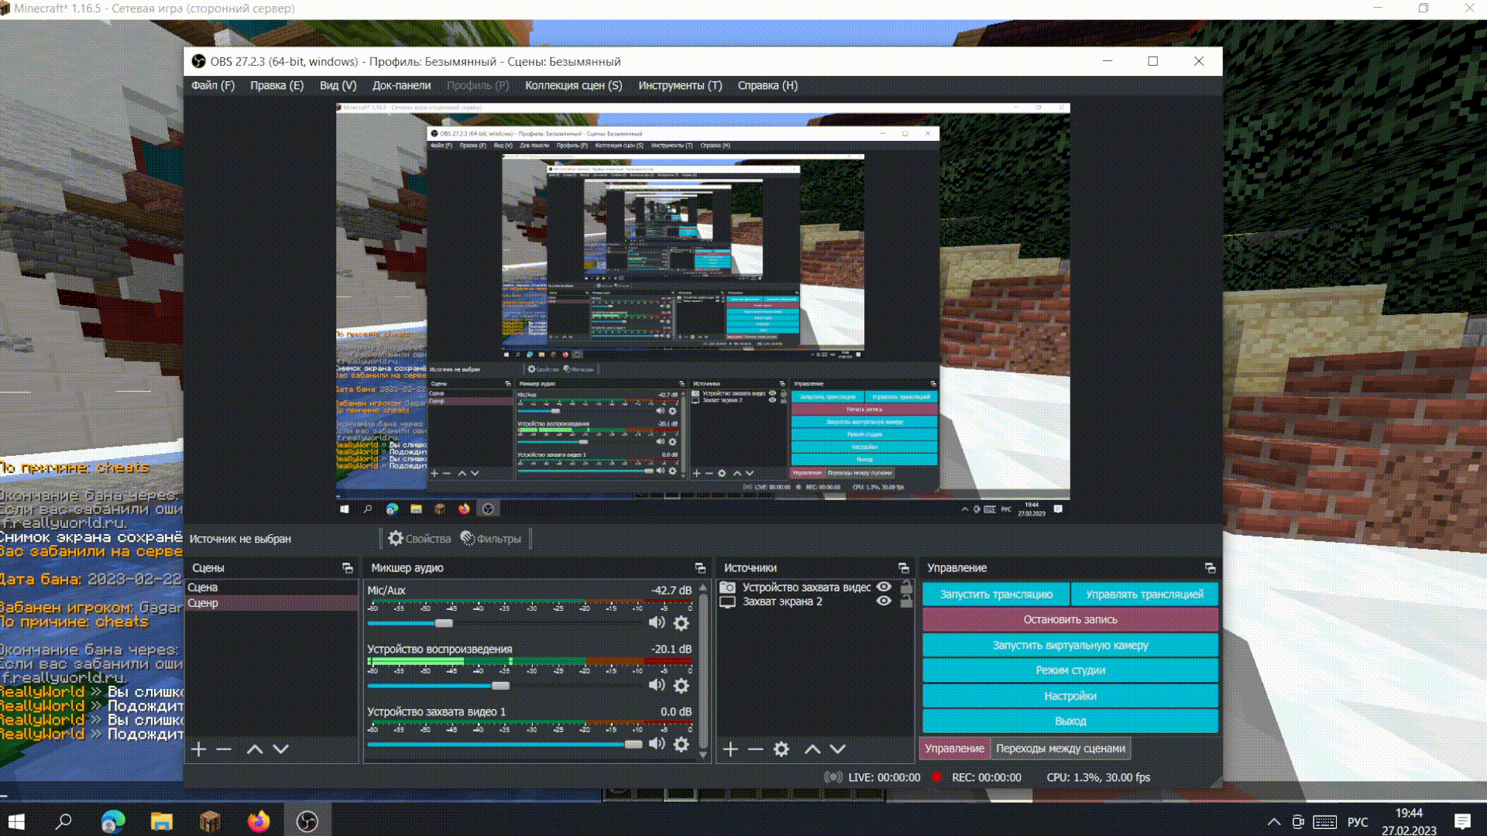1487x836 pixels.
Task: Open the Инструменты (T) menu
Action: [x=680, y=86]
